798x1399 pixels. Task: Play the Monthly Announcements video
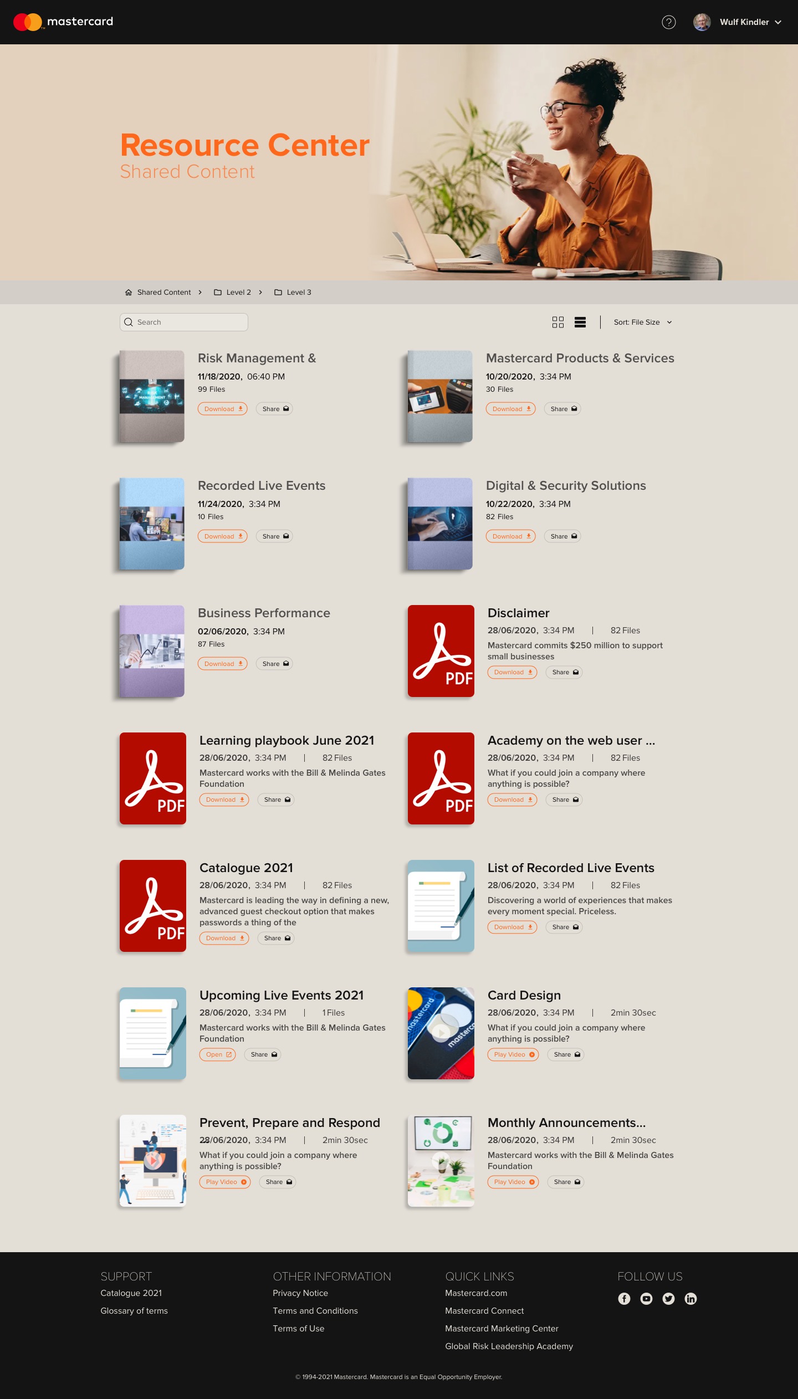(513, 1182)
